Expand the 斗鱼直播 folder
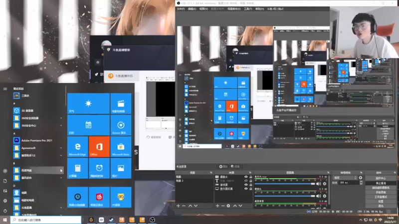 click(61, 208)
